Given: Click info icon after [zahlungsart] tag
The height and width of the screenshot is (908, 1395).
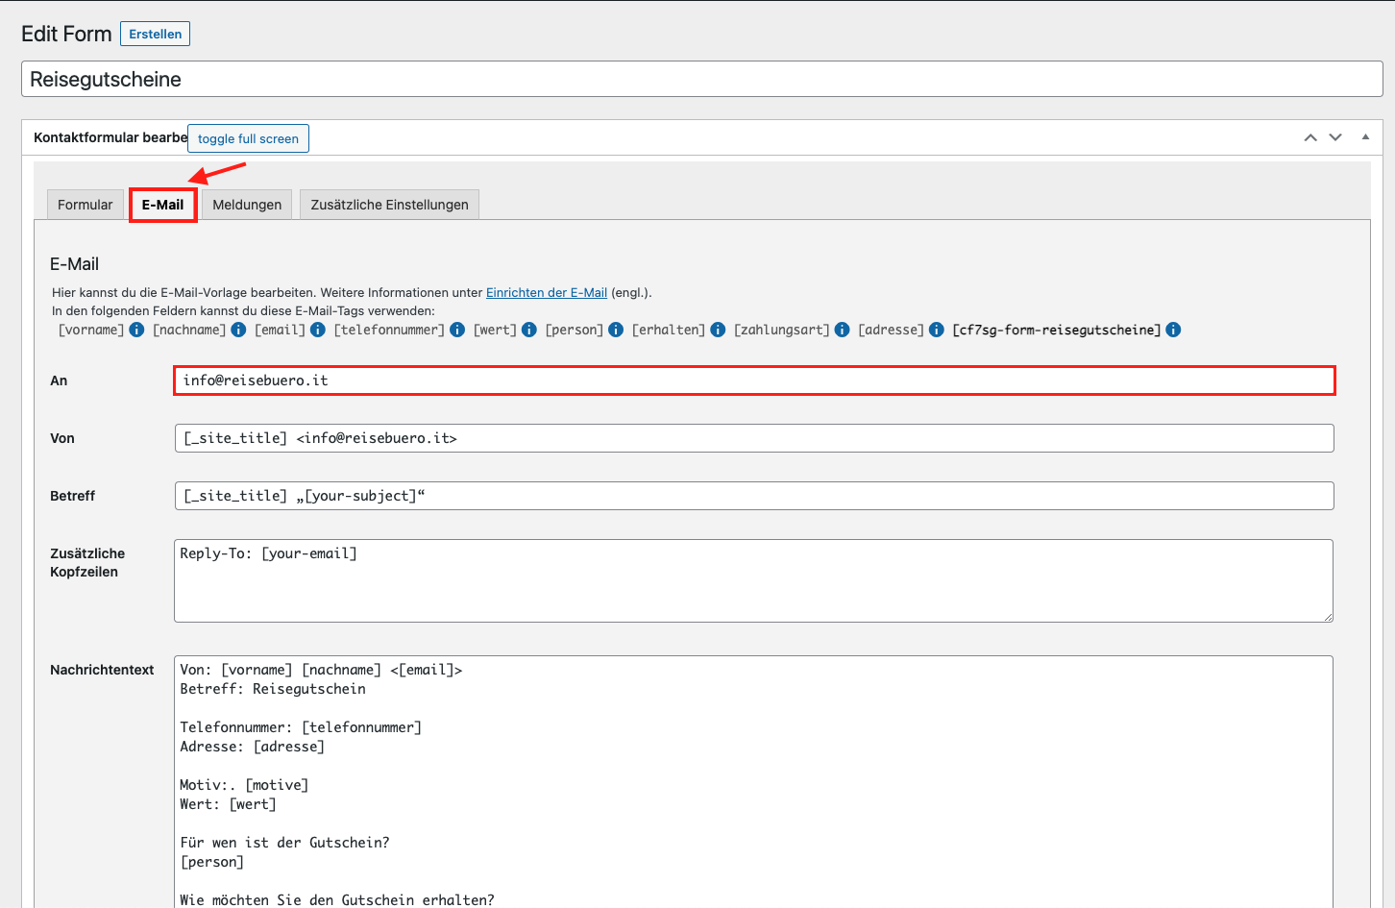Looking at the screenshot, I should tap(843, 330).
